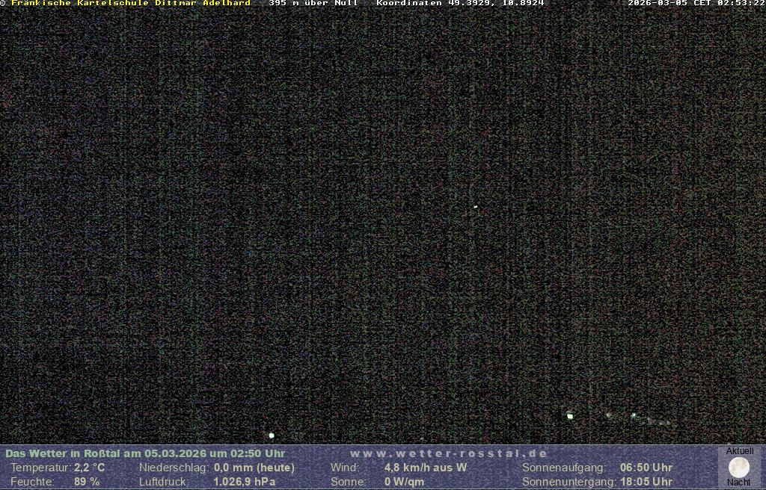Viewport: 766px width, 490px height.
Task: Click the 395 m über Null label
Action: (x=313, y=4)
